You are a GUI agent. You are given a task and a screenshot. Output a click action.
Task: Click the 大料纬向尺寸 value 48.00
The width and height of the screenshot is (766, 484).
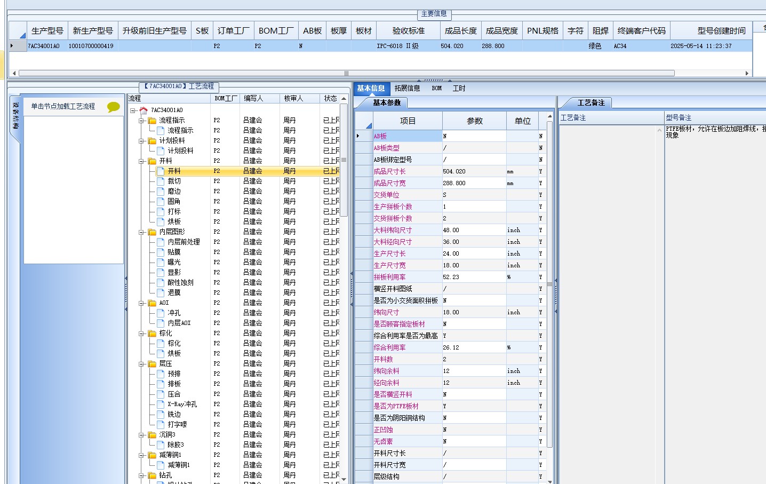coord(474,231)
